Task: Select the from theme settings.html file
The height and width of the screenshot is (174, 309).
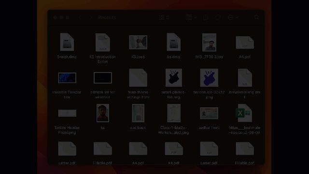Action: (x=138, y=78)
